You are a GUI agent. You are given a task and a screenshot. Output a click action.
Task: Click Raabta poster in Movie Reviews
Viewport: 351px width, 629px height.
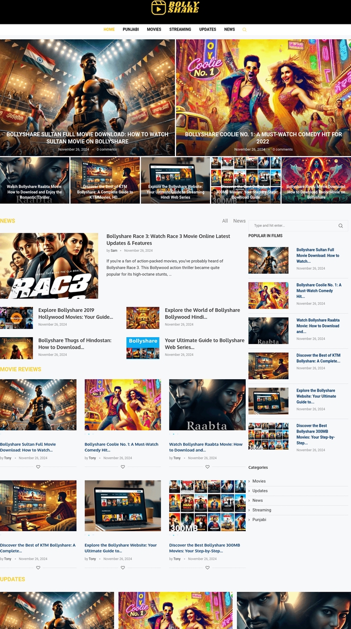coord(208,405)
